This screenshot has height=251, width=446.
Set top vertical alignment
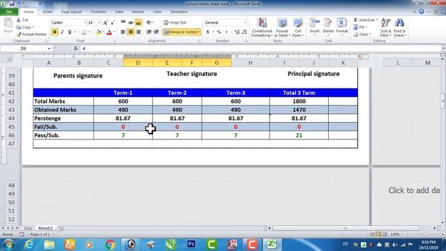123,22
